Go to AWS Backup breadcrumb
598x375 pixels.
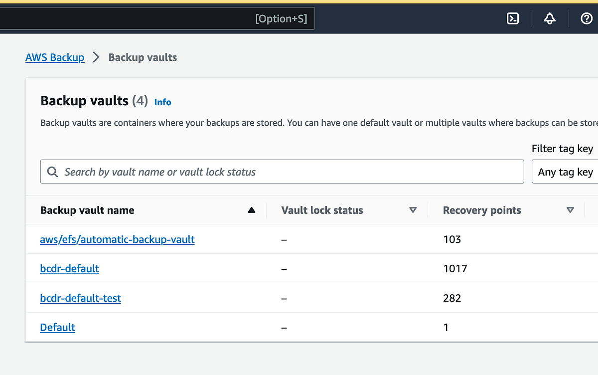[x=55, y=57]
